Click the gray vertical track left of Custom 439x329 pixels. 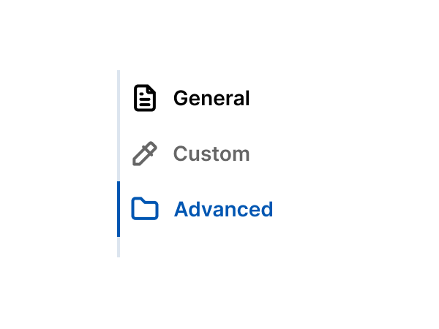tap(119, 154)
